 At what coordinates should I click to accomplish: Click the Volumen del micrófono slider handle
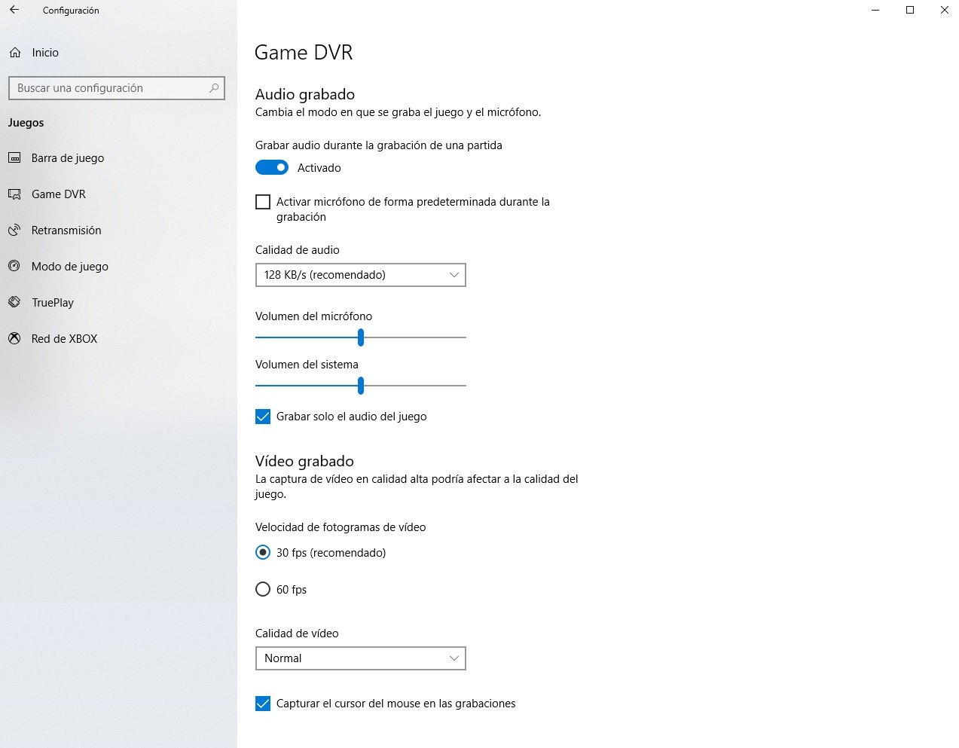(x=361, y=337)
